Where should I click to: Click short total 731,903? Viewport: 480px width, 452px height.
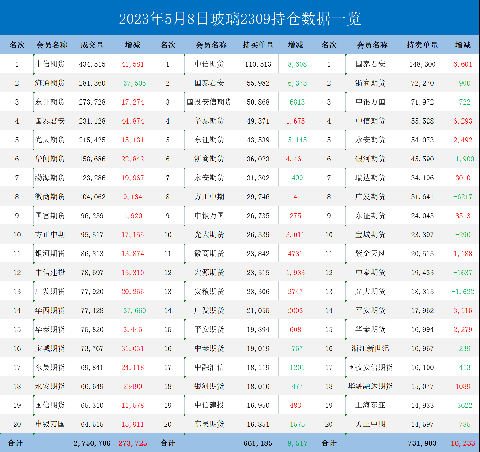click(422, 443)
